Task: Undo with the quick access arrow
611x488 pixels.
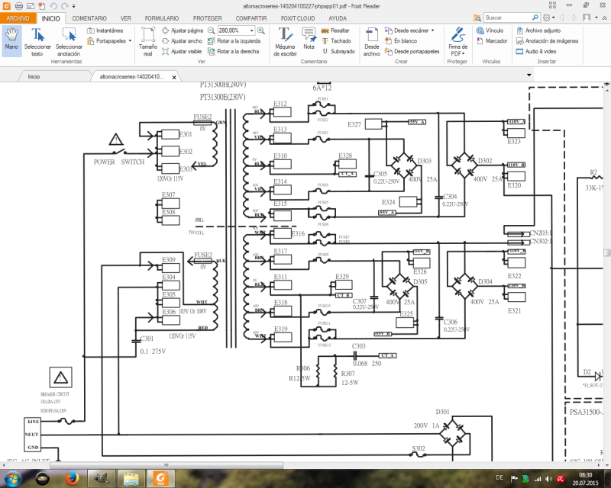Action: (x=53, y=6)
